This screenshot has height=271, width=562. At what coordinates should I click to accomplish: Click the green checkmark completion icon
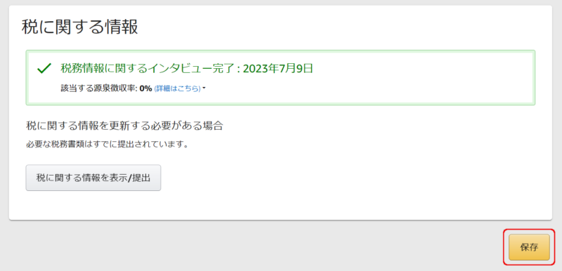(44, 68)
